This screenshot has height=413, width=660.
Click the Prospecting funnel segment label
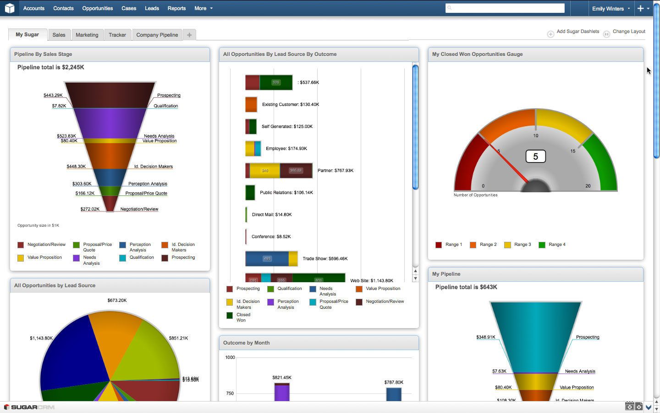click(x=169, y=95)
